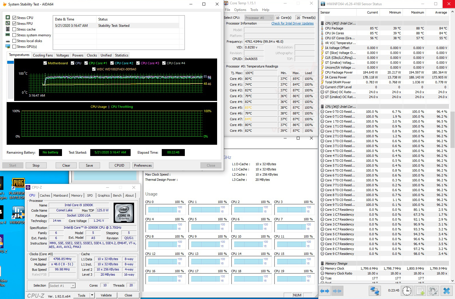This screenshot has width=455, height=299.
Task: Open HWiNFO sensor settings gear icon
Action: (433, 291)
